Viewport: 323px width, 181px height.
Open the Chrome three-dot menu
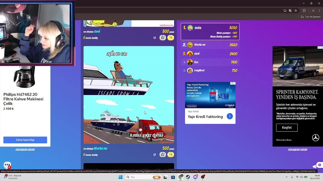[319, 11]
